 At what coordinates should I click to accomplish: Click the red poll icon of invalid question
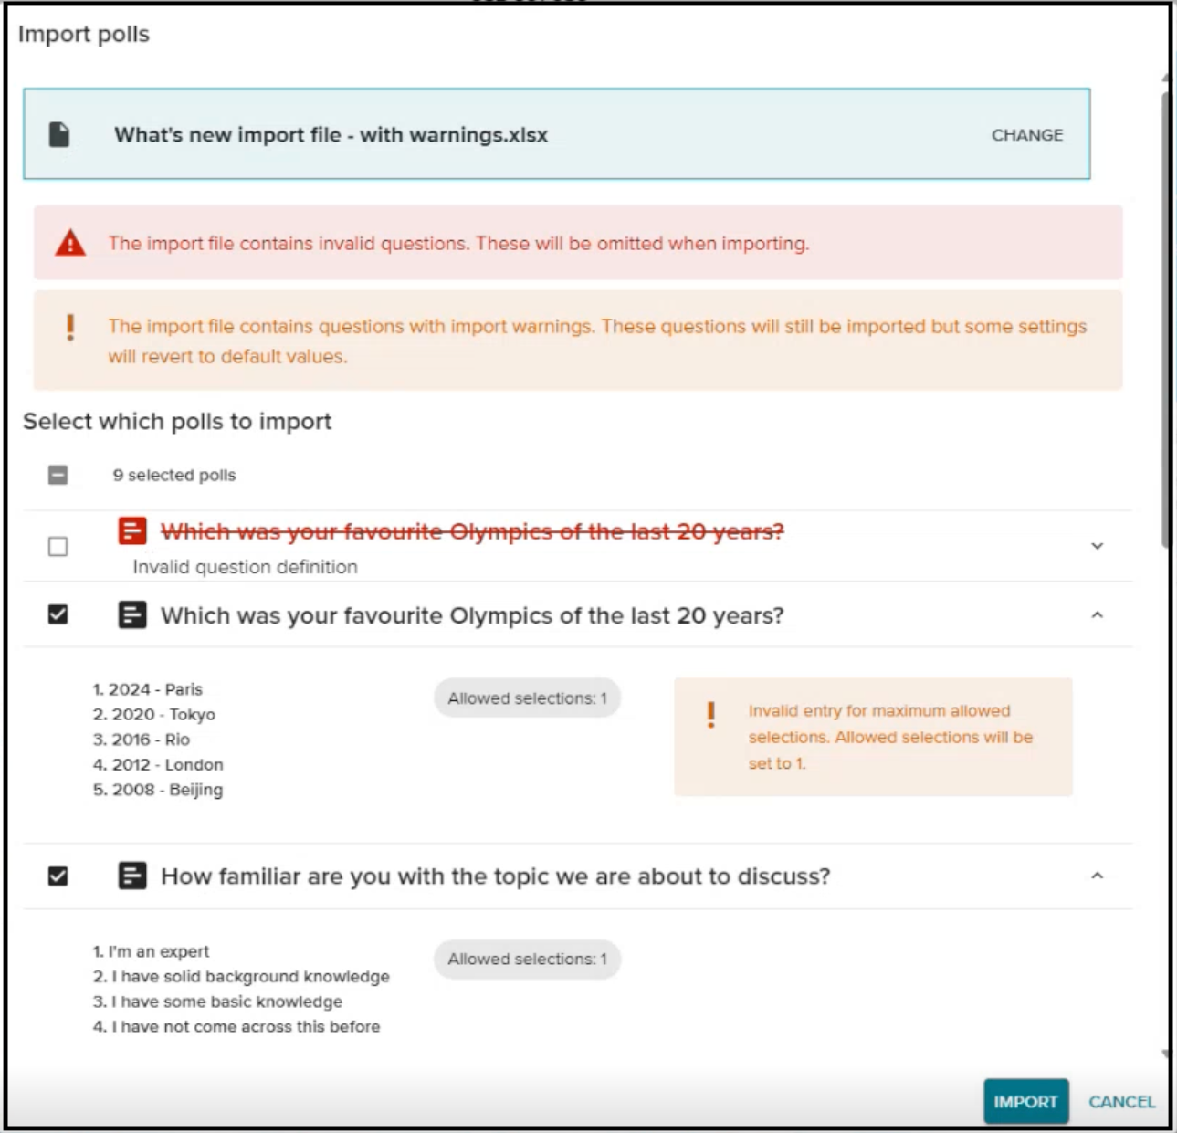[132, 531]
